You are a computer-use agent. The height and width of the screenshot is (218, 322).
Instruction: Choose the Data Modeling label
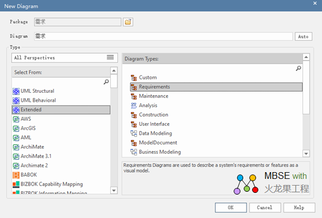click(x=155, y=134)
